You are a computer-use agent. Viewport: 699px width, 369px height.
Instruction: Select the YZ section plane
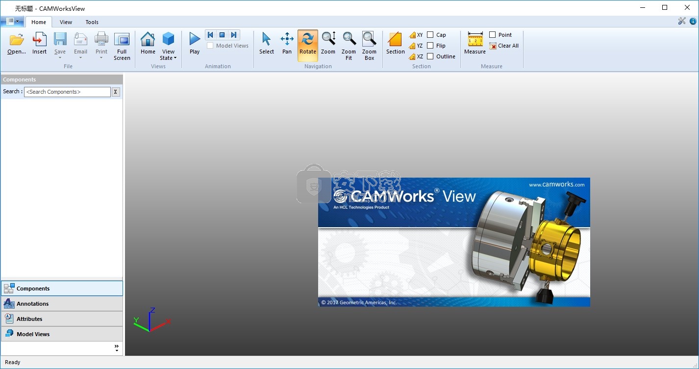pyautogui.click(x=416, y=46)
